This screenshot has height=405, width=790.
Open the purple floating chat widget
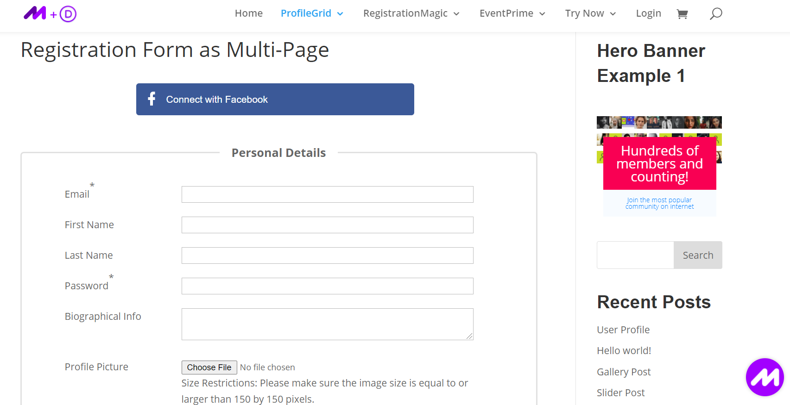point(765,377)
